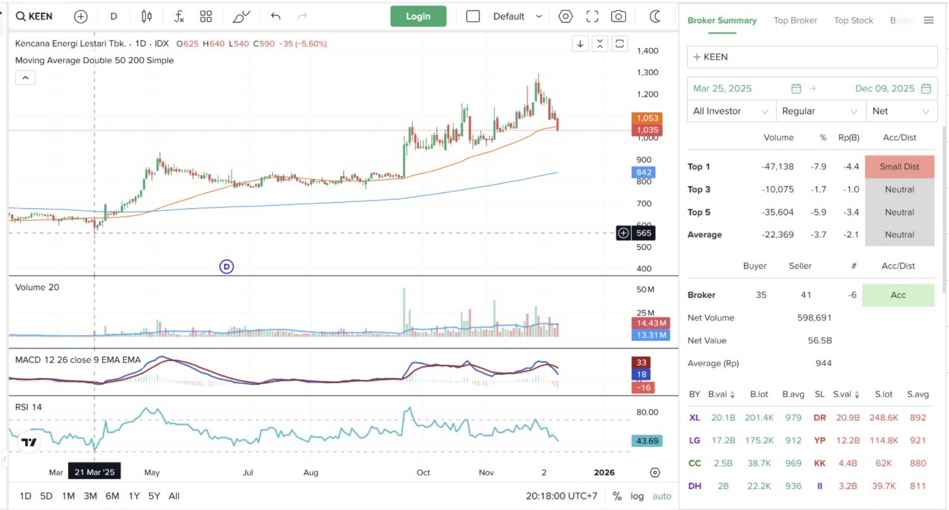Select the 6M time range
Image resolution: width=949 pixels, height=510 pixels.
click(x=112, y=496)
